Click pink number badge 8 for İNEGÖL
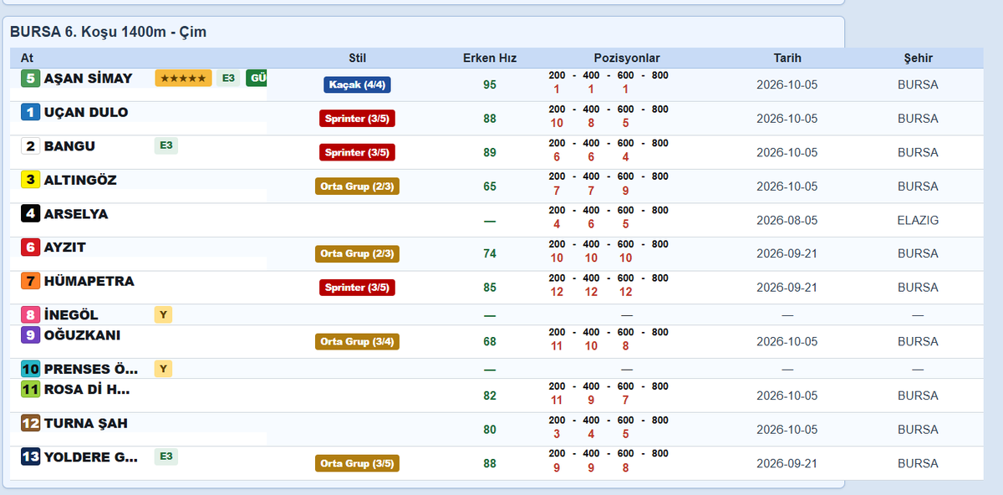 (x=31, y=314)
